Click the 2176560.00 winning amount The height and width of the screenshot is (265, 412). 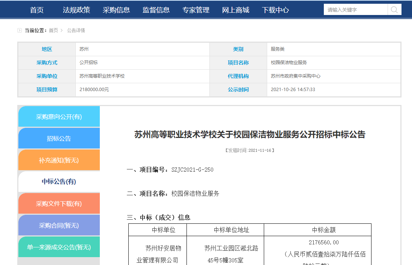[x=324, y=243]
